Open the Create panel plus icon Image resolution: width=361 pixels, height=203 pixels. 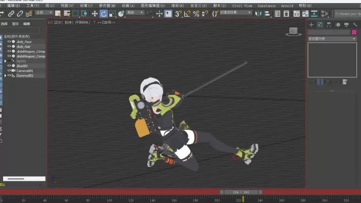point(311,25)
